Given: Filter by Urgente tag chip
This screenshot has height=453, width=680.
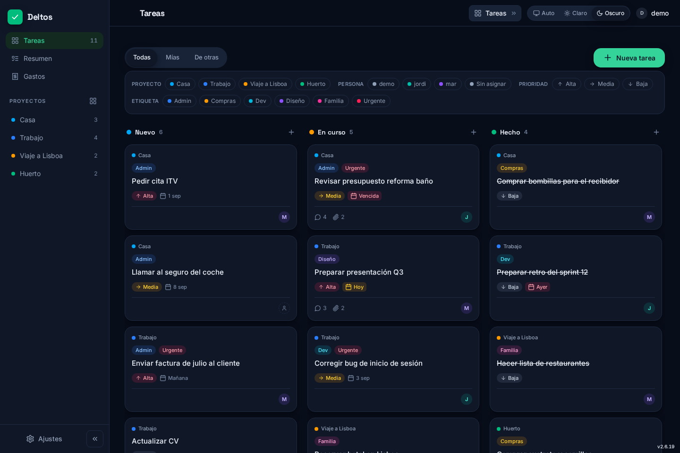Looking at the screenshot, I should [x=371, y=101].
